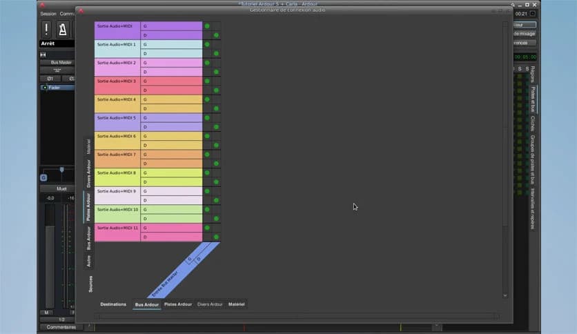The width and height of the screenshot is (577, 334).
Task: Click the pan slider above Muet button
Action: [x=61, y=170]
